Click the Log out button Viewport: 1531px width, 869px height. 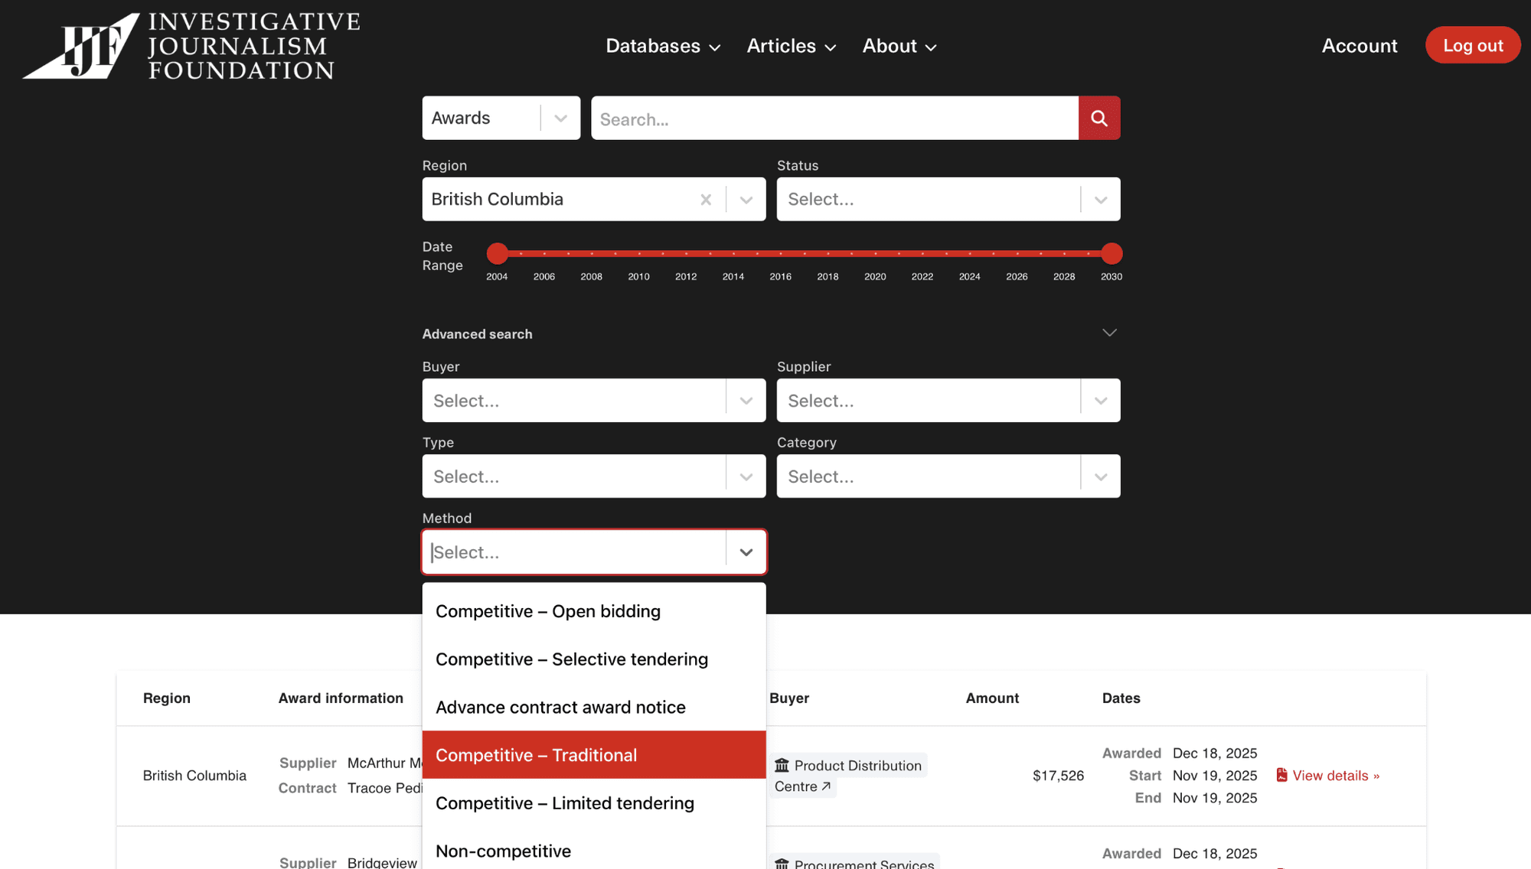click(1473, 45)
